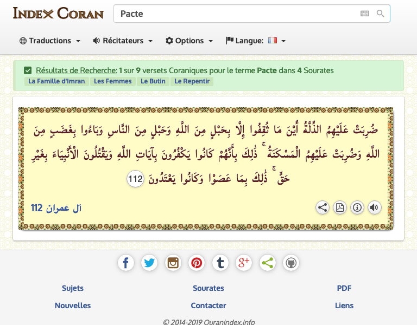Screen dimensions: 417x325
Task: Expand the Récitateurs dropdown
Action: [x=123, y=41]
